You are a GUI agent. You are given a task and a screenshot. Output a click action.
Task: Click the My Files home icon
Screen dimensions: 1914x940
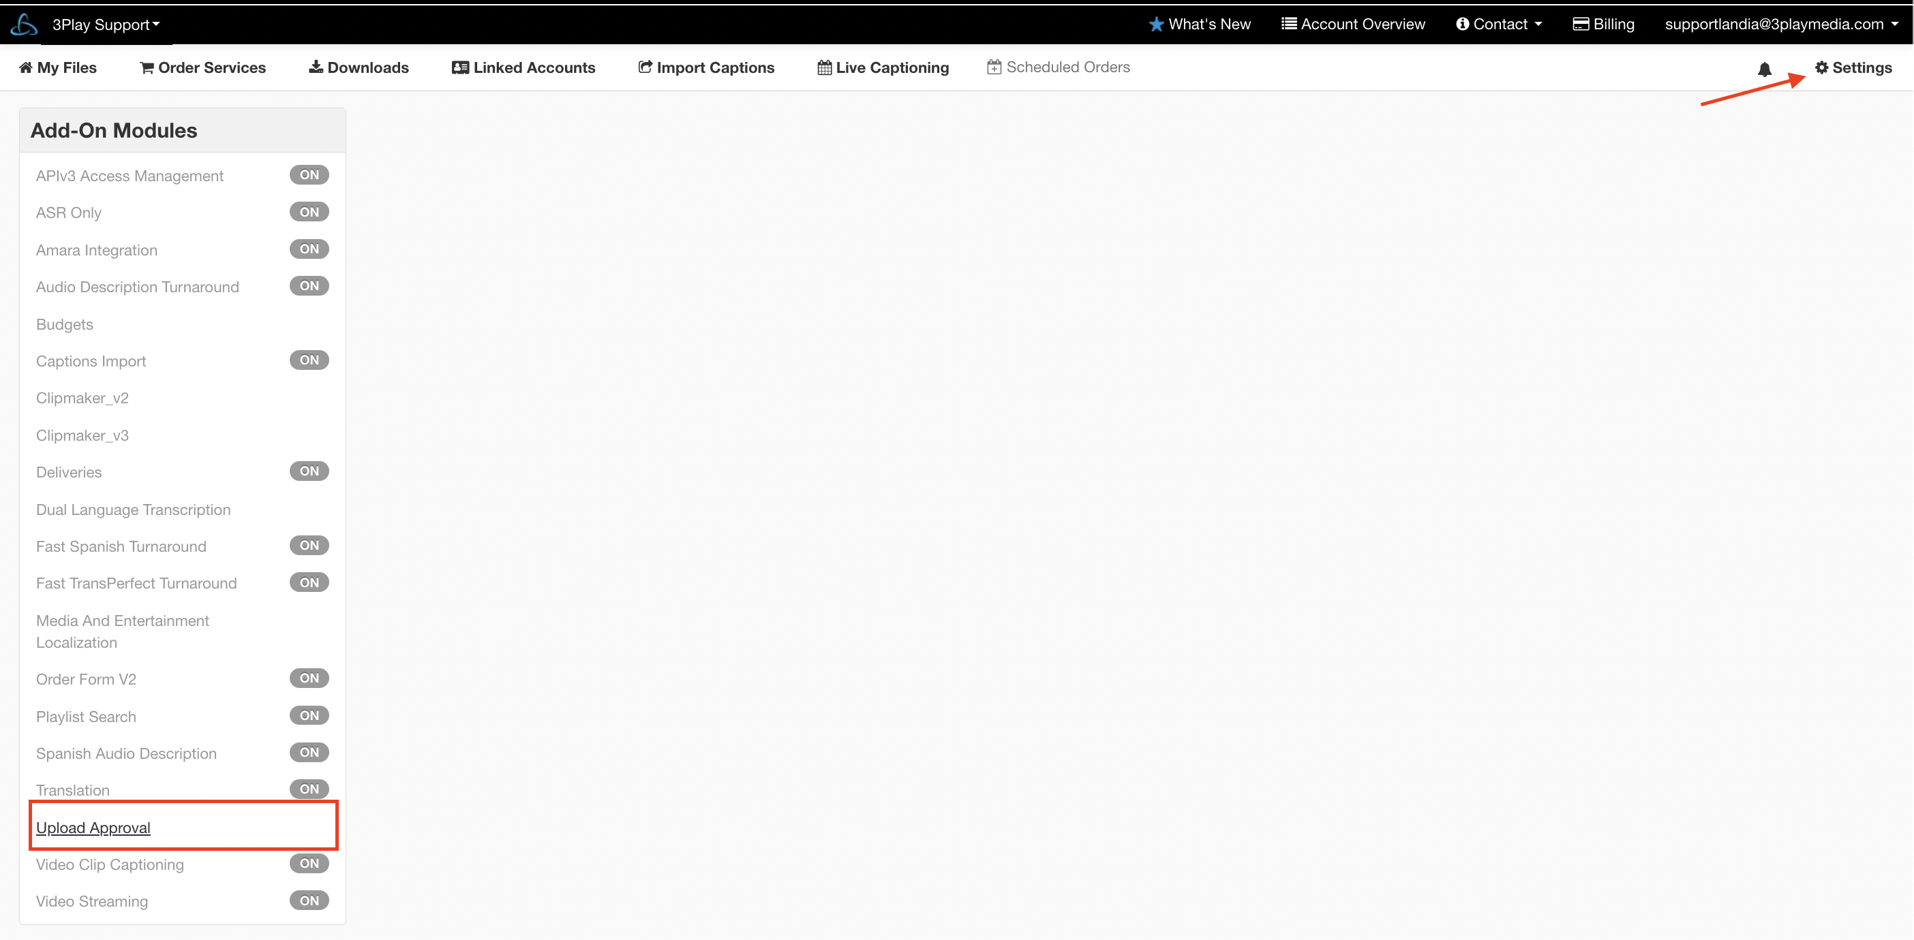pyautogui.click(x=26, y=67)
